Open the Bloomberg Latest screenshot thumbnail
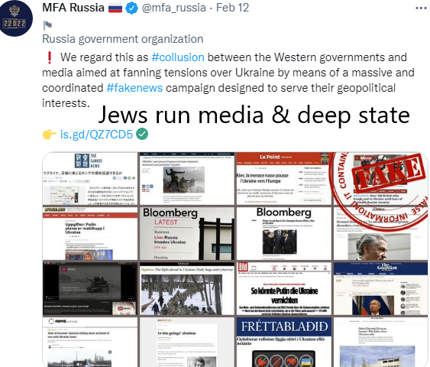The height and width of the screenshot is (367, 430). tap(187, 233)
